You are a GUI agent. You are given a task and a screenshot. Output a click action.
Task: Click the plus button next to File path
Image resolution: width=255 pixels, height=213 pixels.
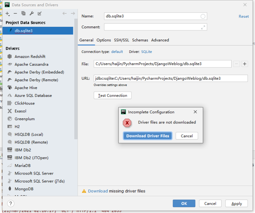(x=245, y=64)
